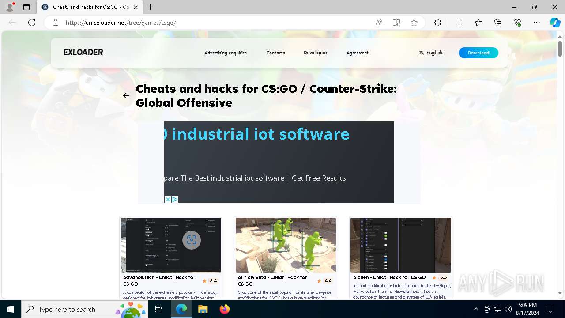565x318 pixels.
Task: Click the blue Download button
Action: click(478, 53)
